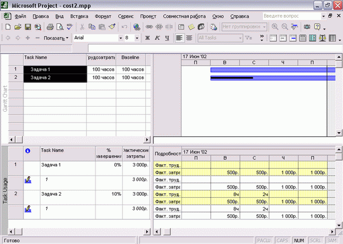Click the Task Notes icon
The image size is (343, 244).
pos(191,27)
